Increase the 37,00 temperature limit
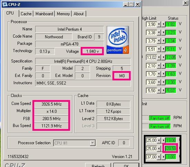The height and width of the screenshot is (167, 190). click(x=163, y=157)
